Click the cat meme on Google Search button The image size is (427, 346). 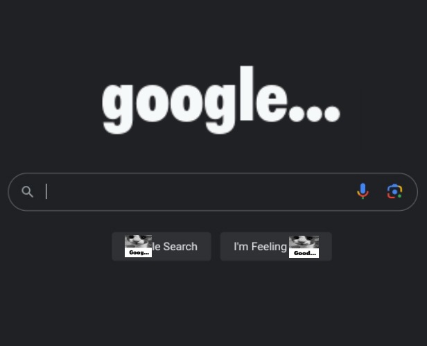coord(139,246)
